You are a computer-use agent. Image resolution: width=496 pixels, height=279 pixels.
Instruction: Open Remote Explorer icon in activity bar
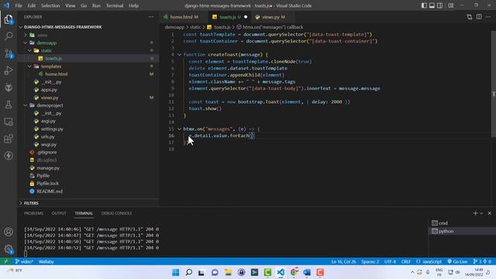[x=9, y=122]
